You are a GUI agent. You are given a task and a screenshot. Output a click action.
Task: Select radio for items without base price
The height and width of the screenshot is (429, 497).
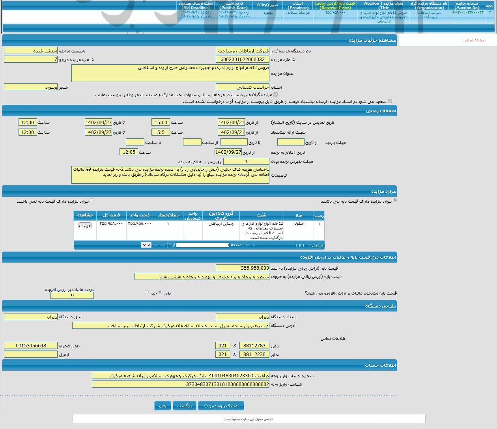[92, 201]
